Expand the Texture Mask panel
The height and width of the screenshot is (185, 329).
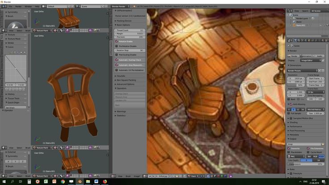coord(14,39)
